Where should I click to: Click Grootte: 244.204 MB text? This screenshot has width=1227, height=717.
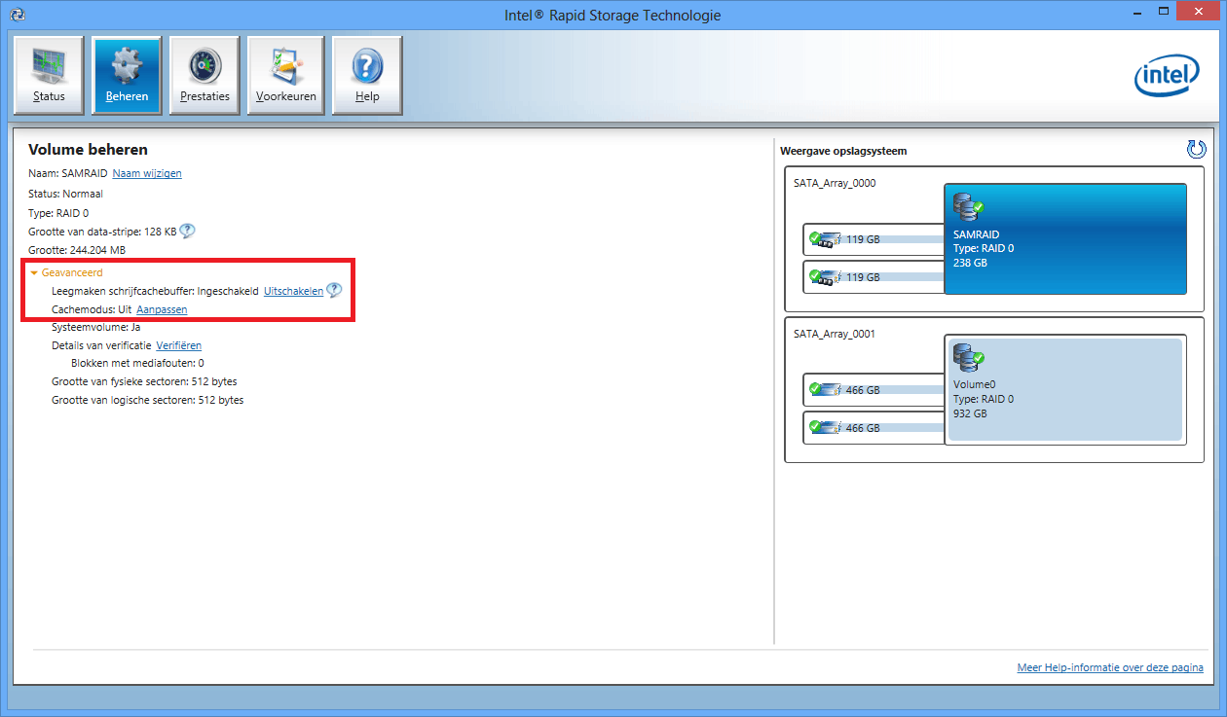click(77, 250)
